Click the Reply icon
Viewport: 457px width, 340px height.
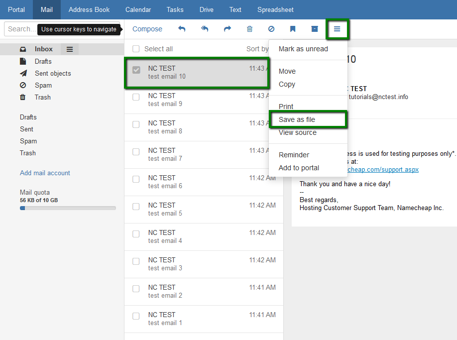pyautogui.click(x=182, y=29)
